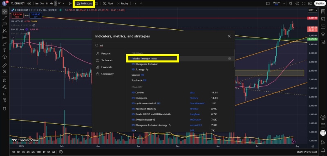Toggle Ichimoku indicator visibility eye
Viewport: 327px width, 156px height.
click(x=34, y=25)
